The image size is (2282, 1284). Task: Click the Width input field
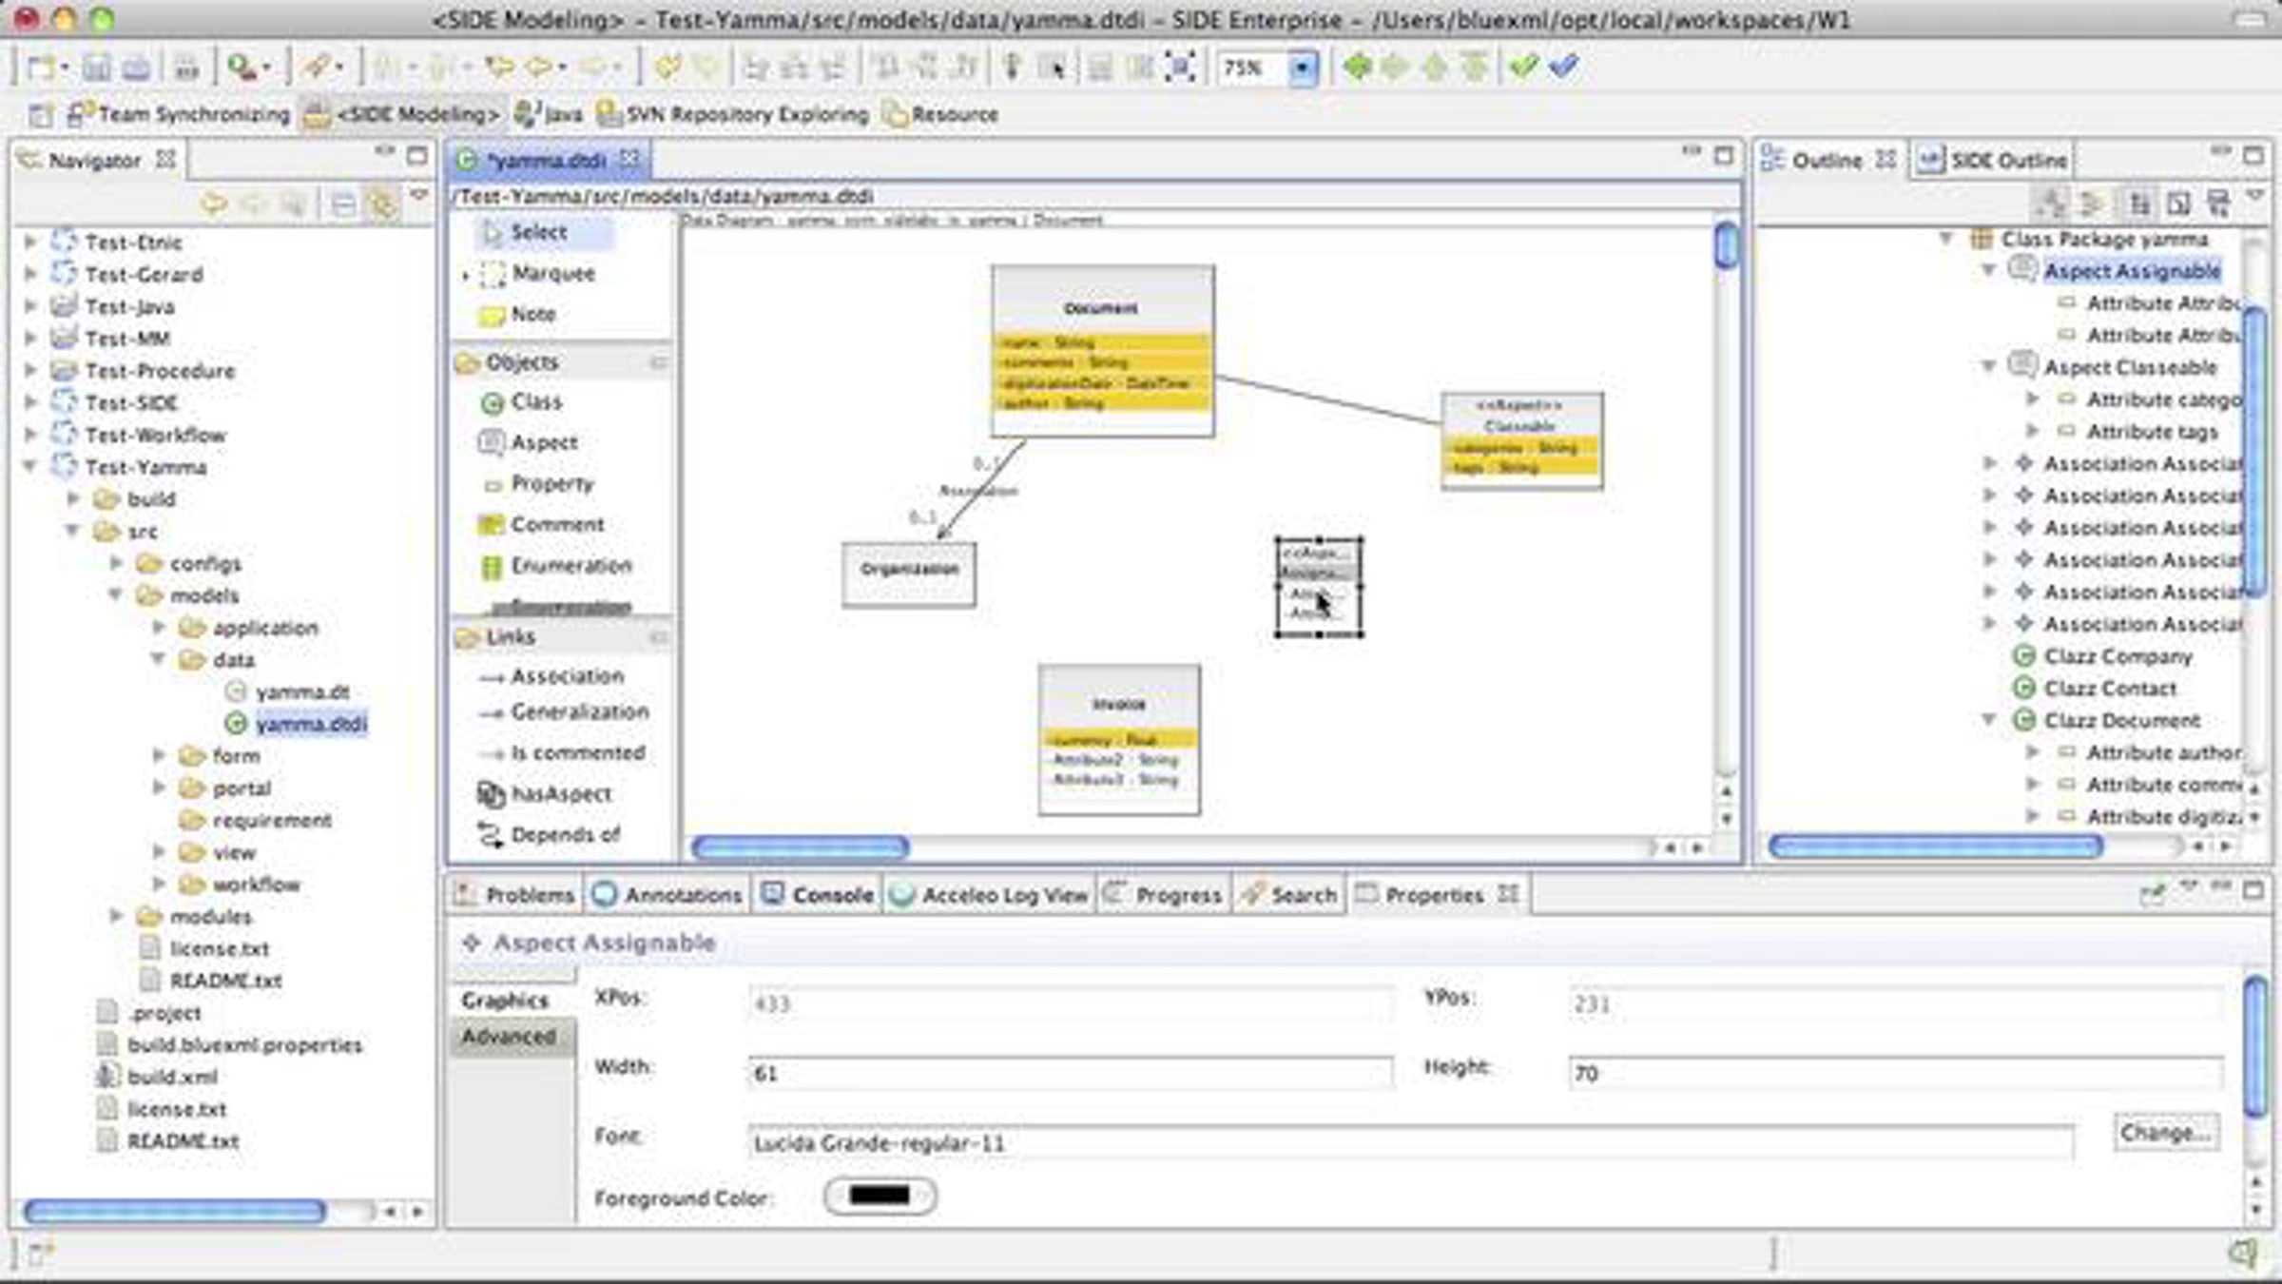click(x=1069, y=1073)
